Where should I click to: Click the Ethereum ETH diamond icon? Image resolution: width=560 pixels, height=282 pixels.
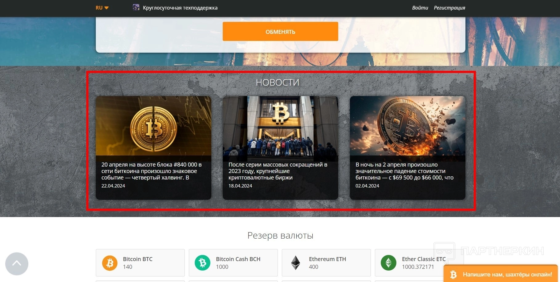(296, 263)
